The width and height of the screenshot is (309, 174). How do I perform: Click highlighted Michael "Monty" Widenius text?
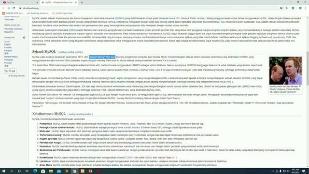102,57
